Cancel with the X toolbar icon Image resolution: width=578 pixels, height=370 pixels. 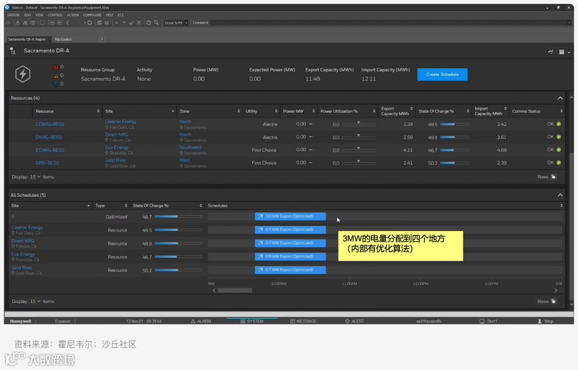pyautogui.click(x=139, y=23)
